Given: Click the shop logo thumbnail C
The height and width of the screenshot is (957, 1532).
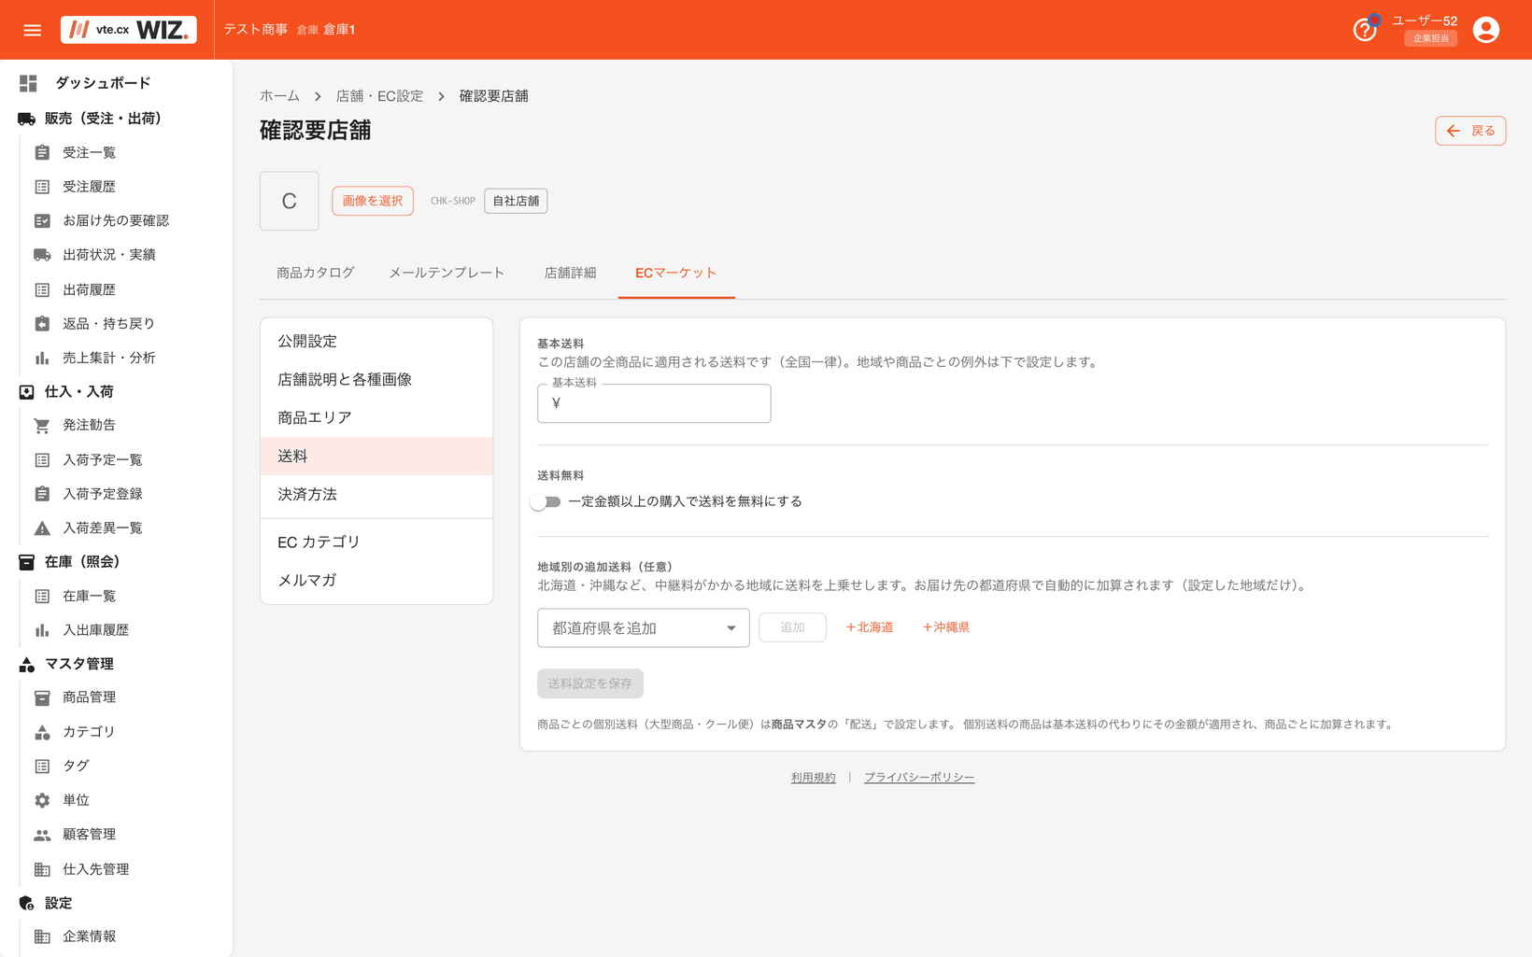Looking at the screenshot, I should point(290,201).
